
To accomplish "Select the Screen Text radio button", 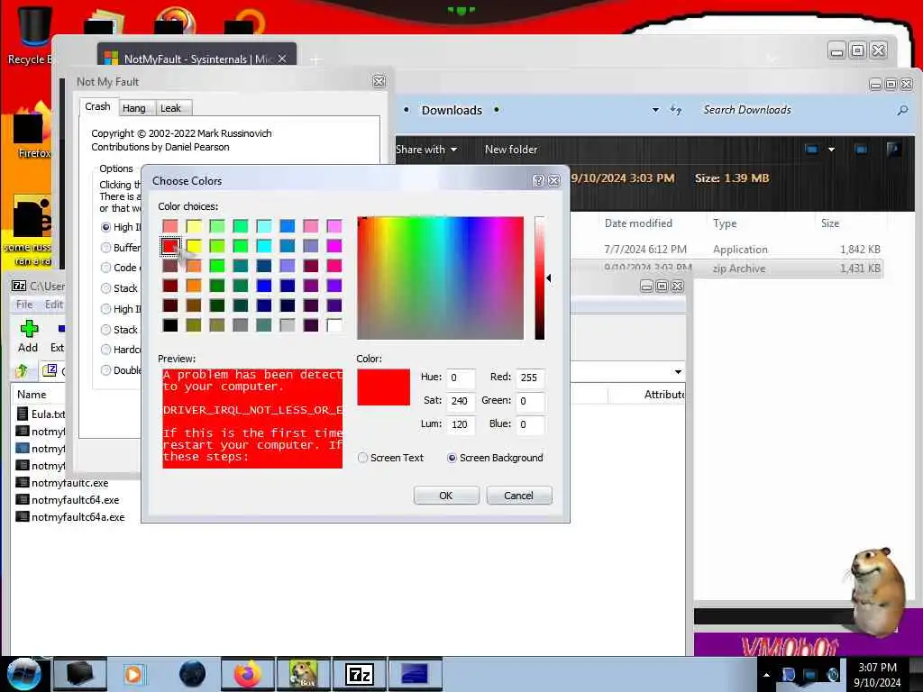I will pos(362,458).
